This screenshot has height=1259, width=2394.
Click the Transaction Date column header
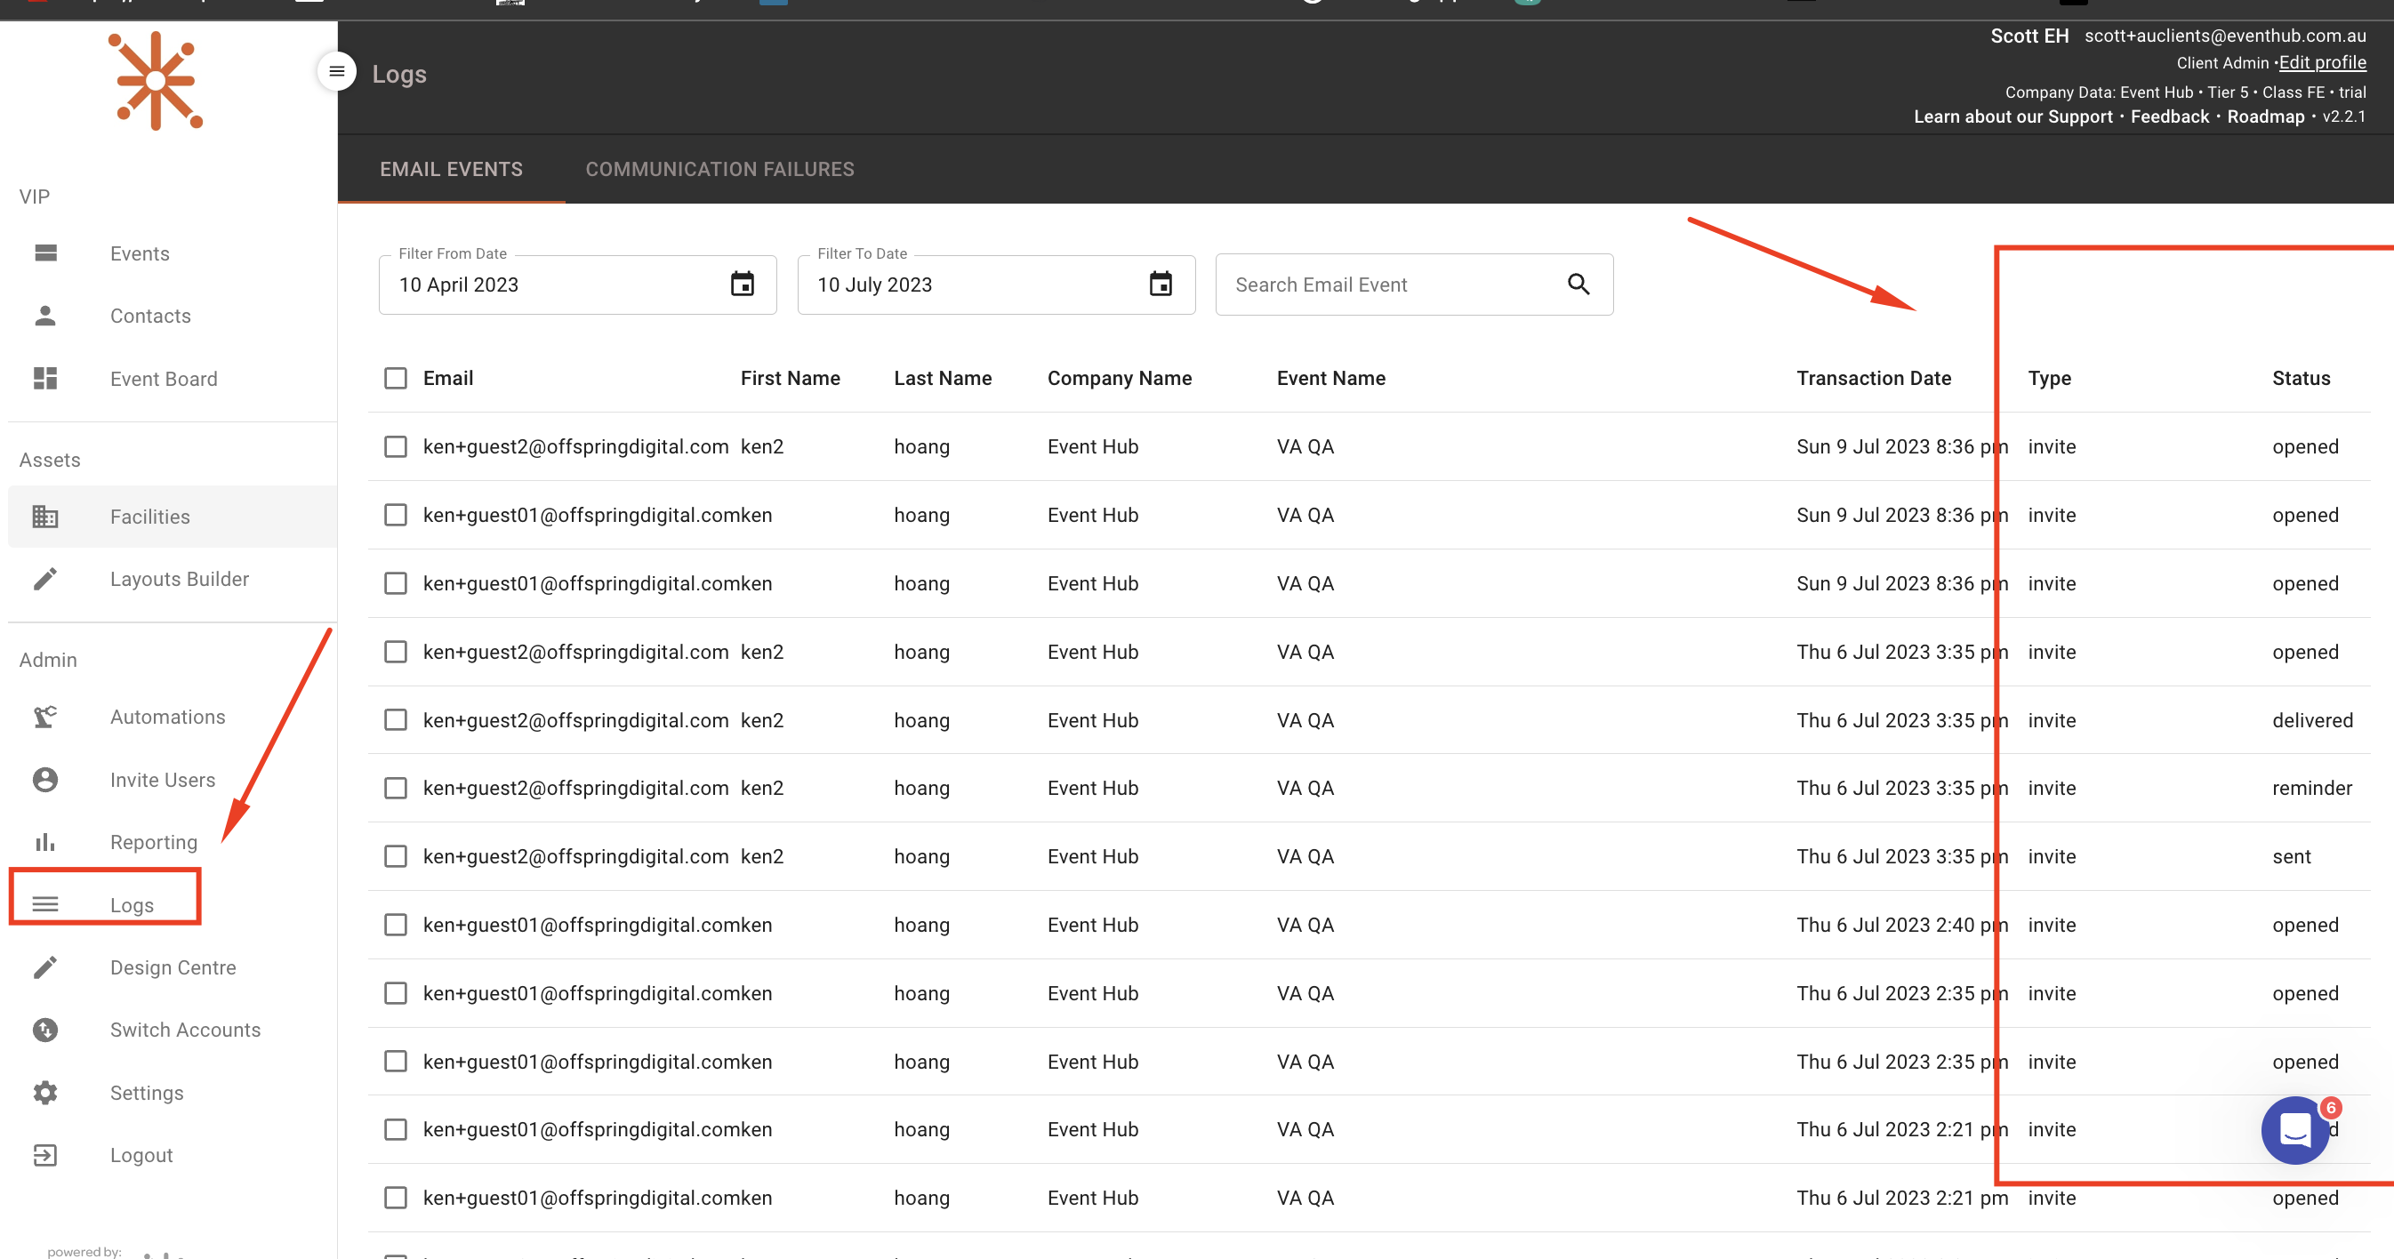tap(1873, 378)
